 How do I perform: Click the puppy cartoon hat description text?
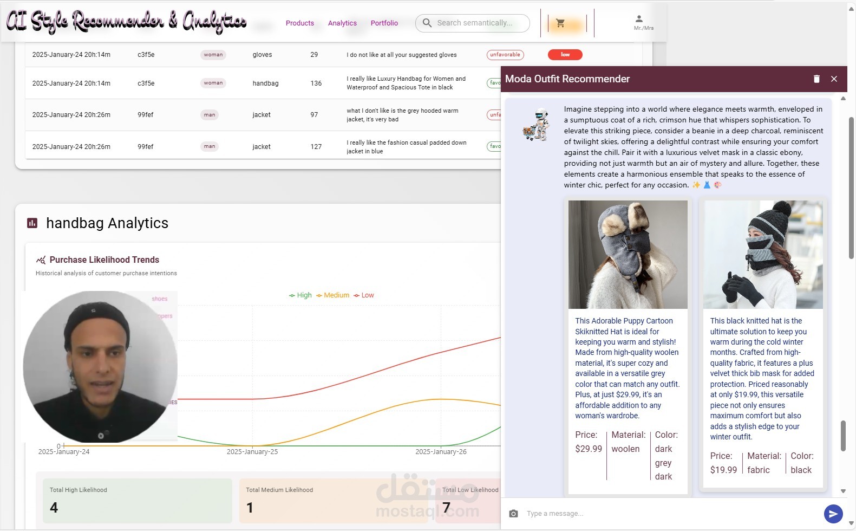click(628, 368)
